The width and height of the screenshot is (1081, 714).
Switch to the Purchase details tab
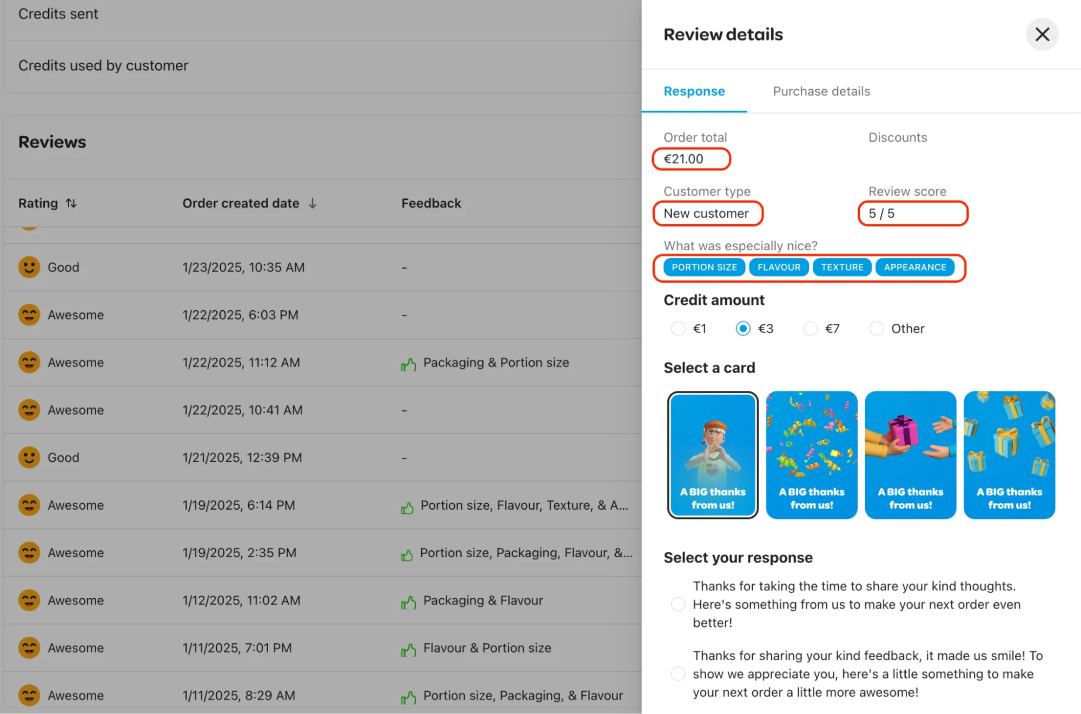pos(821,91)
